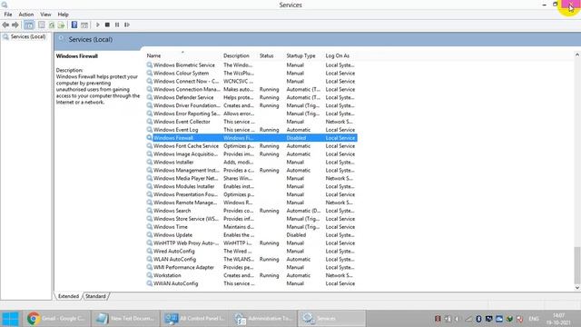
Task: Open Help via the blue question-mark icon
Action: coord(74,25)
